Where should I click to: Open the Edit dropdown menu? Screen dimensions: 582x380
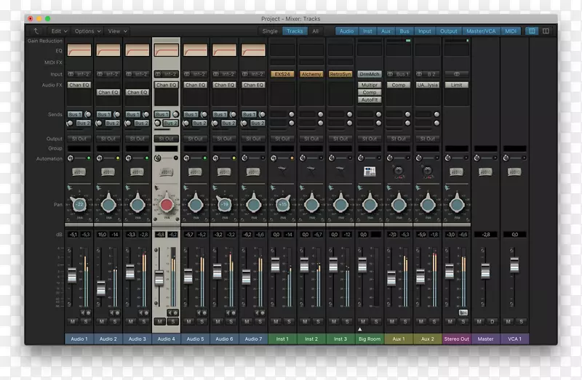click(x=59, y=31)
